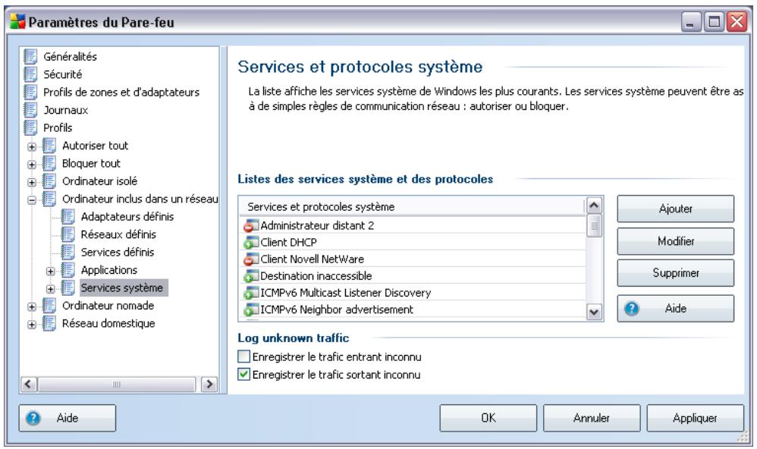Click the Ajouter button
The image size is (757, 449).
(x=675, y=209)
